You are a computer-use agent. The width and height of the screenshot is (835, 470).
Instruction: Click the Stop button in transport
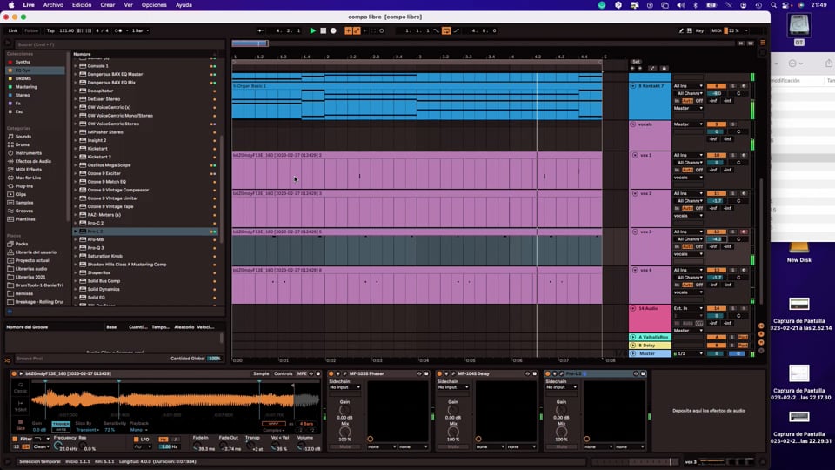[324, 31]
